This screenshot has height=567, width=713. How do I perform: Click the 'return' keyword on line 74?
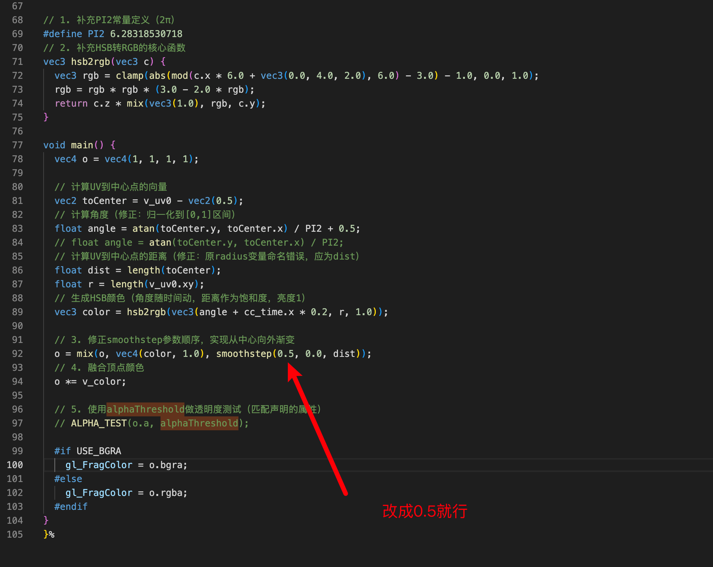tap(71, 103)
